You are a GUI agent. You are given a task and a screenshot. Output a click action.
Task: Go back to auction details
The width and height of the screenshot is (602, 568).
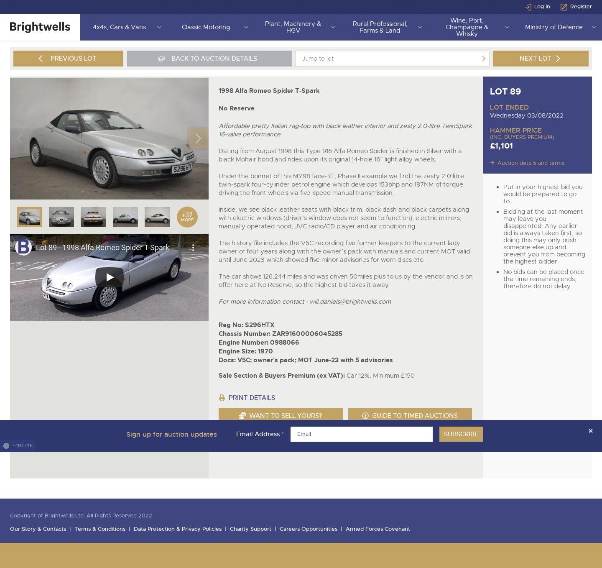(x=209, y=59)
